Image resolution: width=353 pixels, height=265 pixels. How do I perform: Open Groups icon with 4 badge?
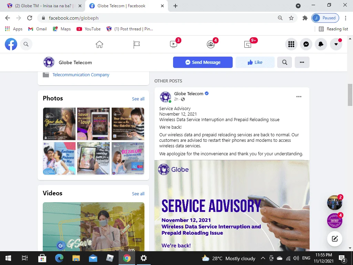(x=211, y=44)
